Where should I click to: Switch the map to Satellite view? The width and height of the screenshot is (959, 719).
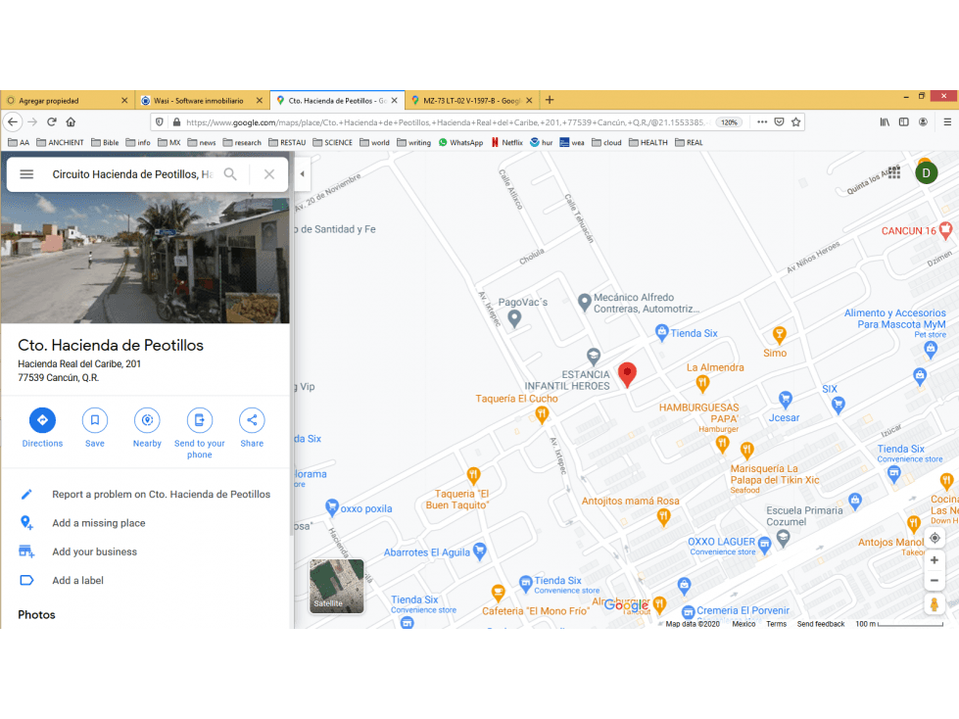[336, 587]
